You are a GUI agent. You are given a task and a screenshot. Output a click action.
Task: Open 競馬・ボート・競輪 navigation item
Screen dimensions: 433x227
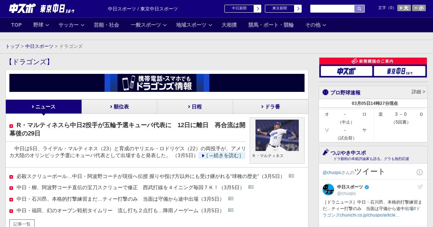[271, 25]
